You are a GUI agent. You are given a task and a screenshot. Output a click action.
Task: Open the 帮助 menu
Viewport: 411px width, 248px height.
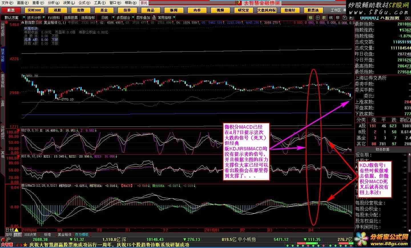click(x=130, y=3)
